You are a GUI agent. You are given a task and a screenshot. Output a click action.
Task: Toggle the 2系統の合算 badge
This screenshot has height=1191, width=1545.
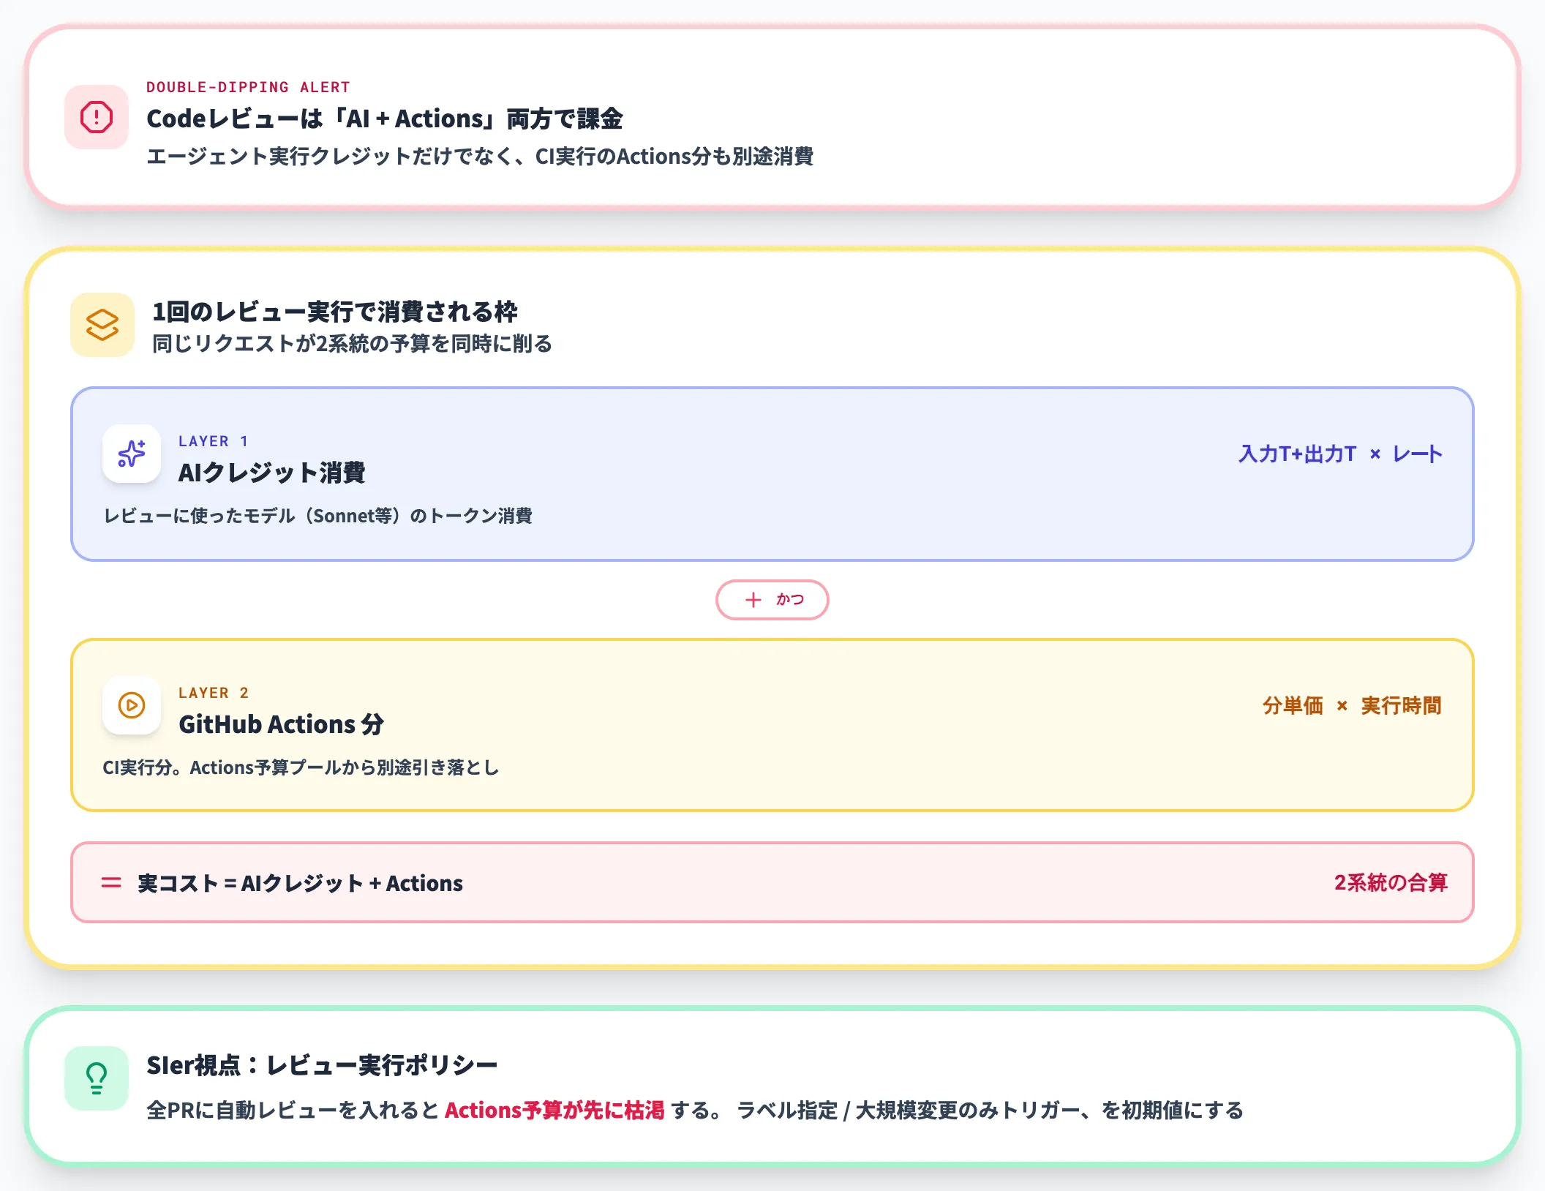1392,882
